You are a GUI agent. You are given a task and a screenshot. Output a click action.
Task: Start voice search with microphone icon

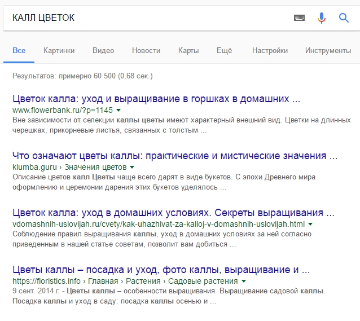322,17
